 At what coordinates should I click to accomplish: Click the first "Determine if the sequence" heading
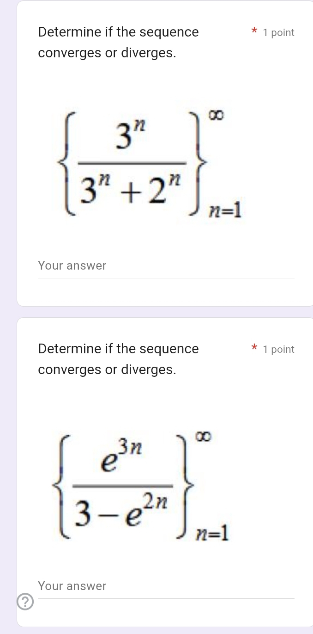(119, 32)
